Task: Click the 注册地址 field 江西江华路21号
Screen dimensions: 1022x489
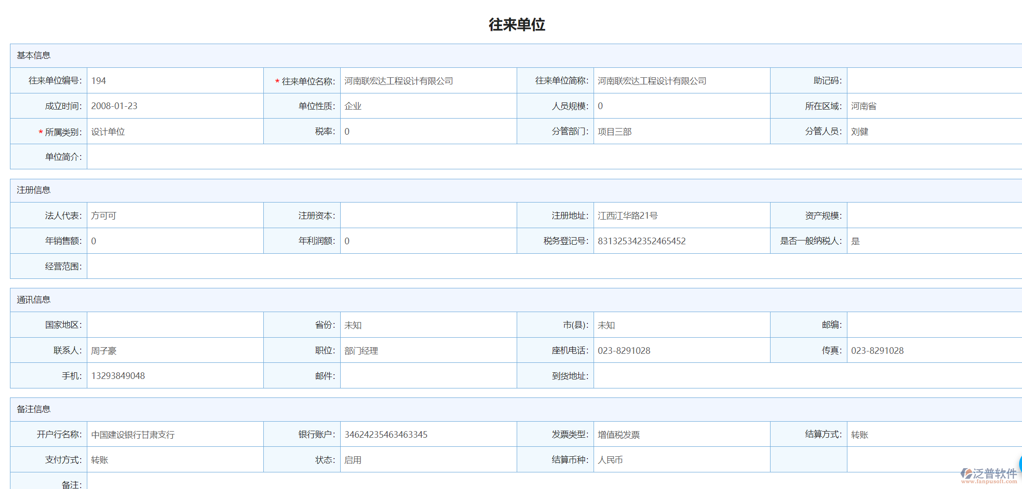Action: [x=628, y=216]
